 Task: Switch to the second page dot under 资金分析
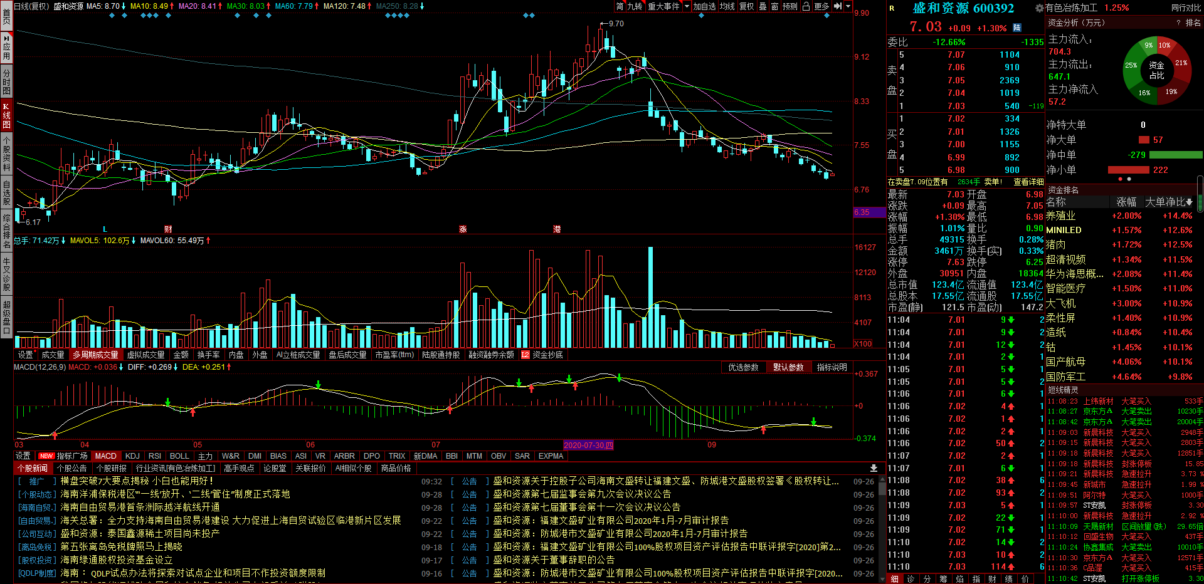1129,179
